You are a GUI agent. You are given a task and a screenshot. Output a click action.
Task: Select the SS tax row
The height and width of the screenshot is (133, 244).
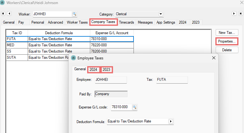pyautogui.click(x=70, y=52)
